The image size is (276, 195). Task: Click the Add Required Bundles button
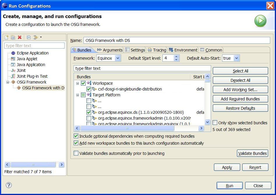(x=240, y=99)
